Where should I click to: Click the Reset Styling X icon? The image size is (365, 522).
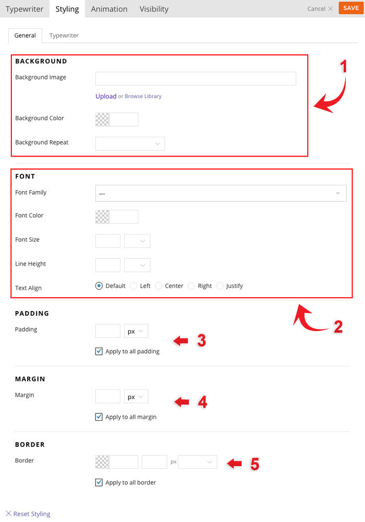point(8,514)
